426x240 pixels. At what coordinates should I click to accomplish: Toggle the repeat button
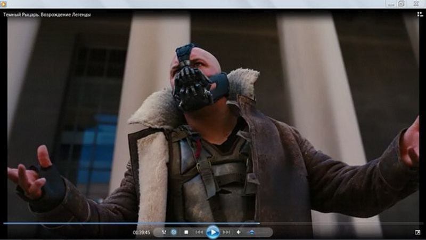coord(174,232)
